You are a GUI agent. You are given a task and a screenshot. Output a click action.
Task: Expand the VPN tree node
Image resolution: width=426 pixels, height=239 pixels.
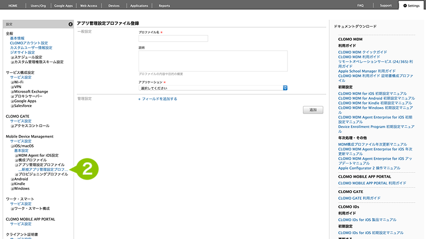[x=12, y=87]
